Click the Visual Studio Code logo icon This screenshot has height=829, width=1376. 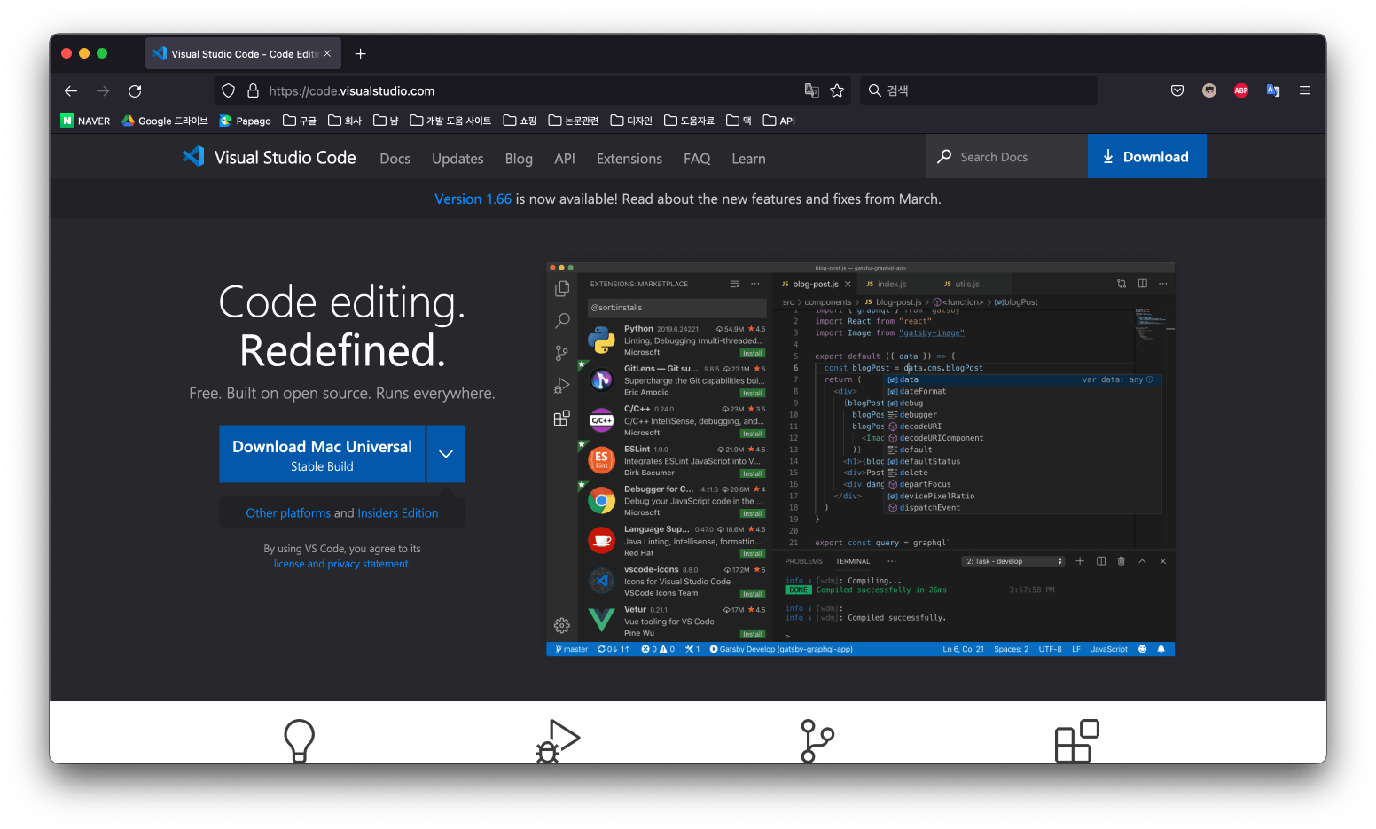[193, 157]
